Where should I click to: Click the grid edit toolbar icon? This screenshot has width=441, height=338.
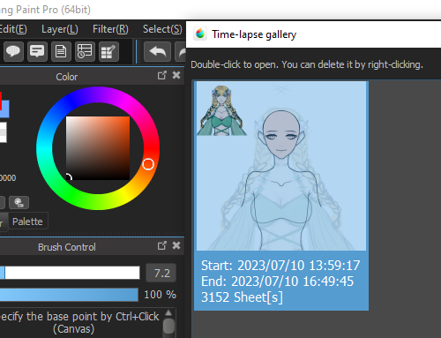point(108,52)
